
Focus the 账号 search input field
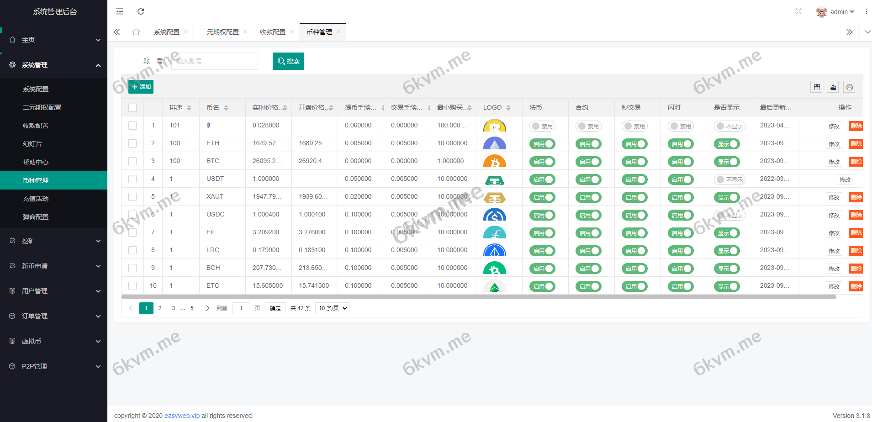(x=214, y=61)
